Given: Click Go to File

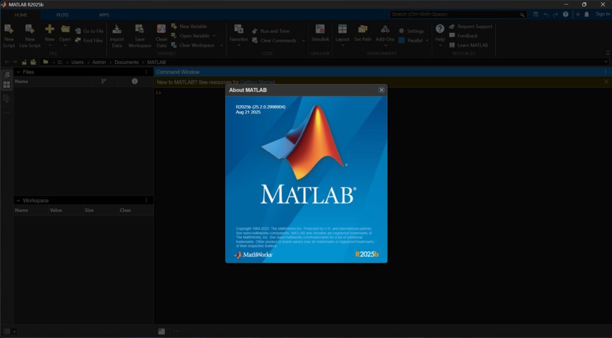Looking at the screenshot, I should 90,31.
